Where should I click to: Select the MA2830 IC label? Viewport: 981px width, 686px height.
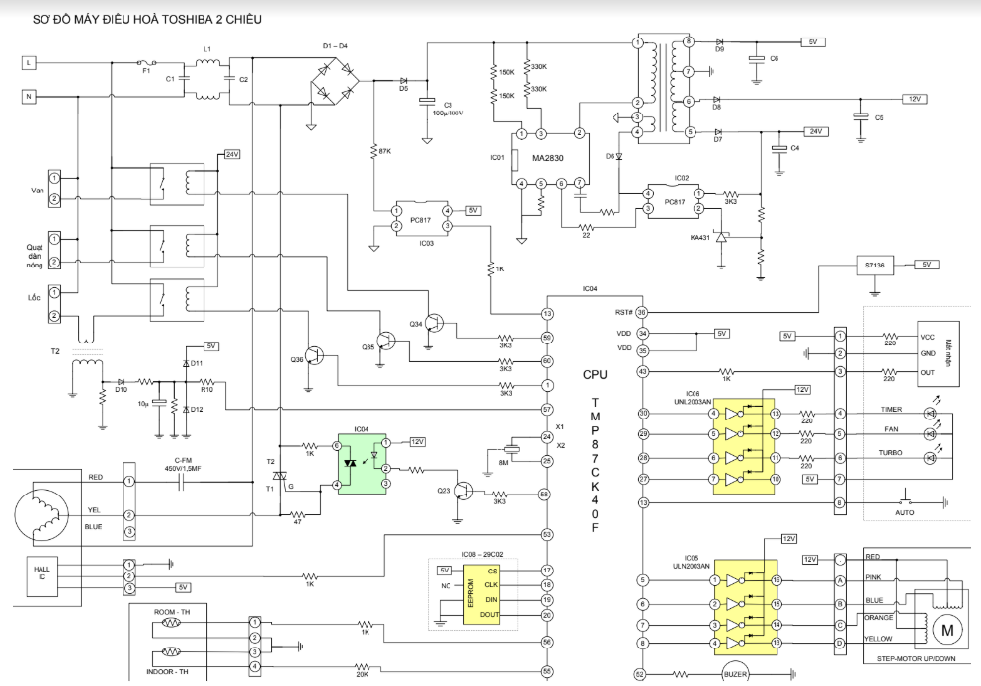pyautogui.click(x=548, y=158)
